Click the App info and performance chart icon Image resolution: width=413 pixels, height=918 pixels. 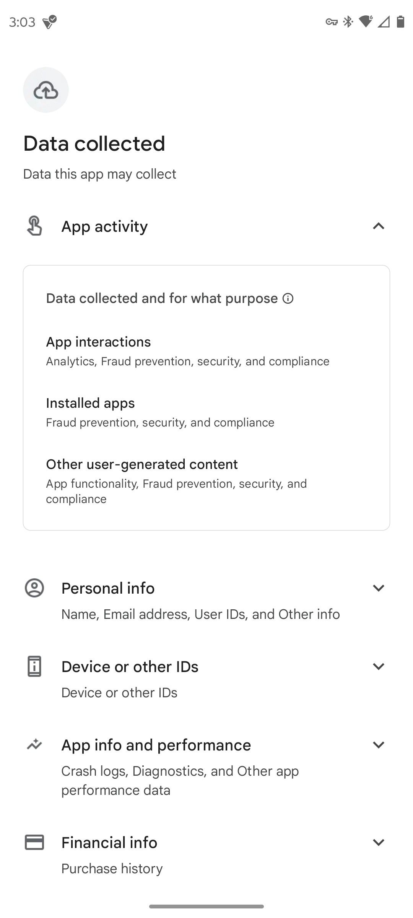pos(34,744)
